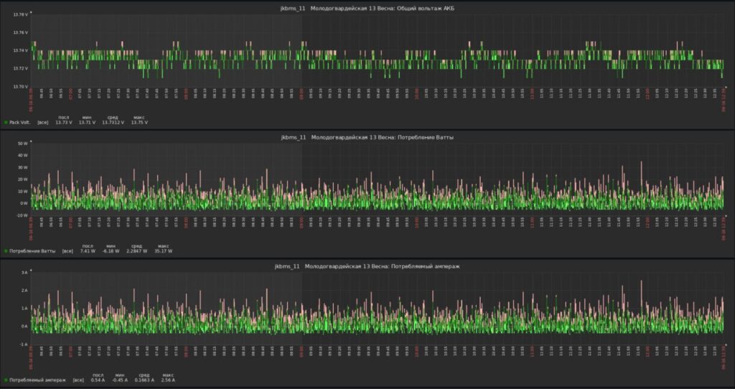The height and width of the screenshot is (389, 735).
Task: Click the [все] tag beside Pack Volt.
Action: pyautogui.click(x=42, y=122)
